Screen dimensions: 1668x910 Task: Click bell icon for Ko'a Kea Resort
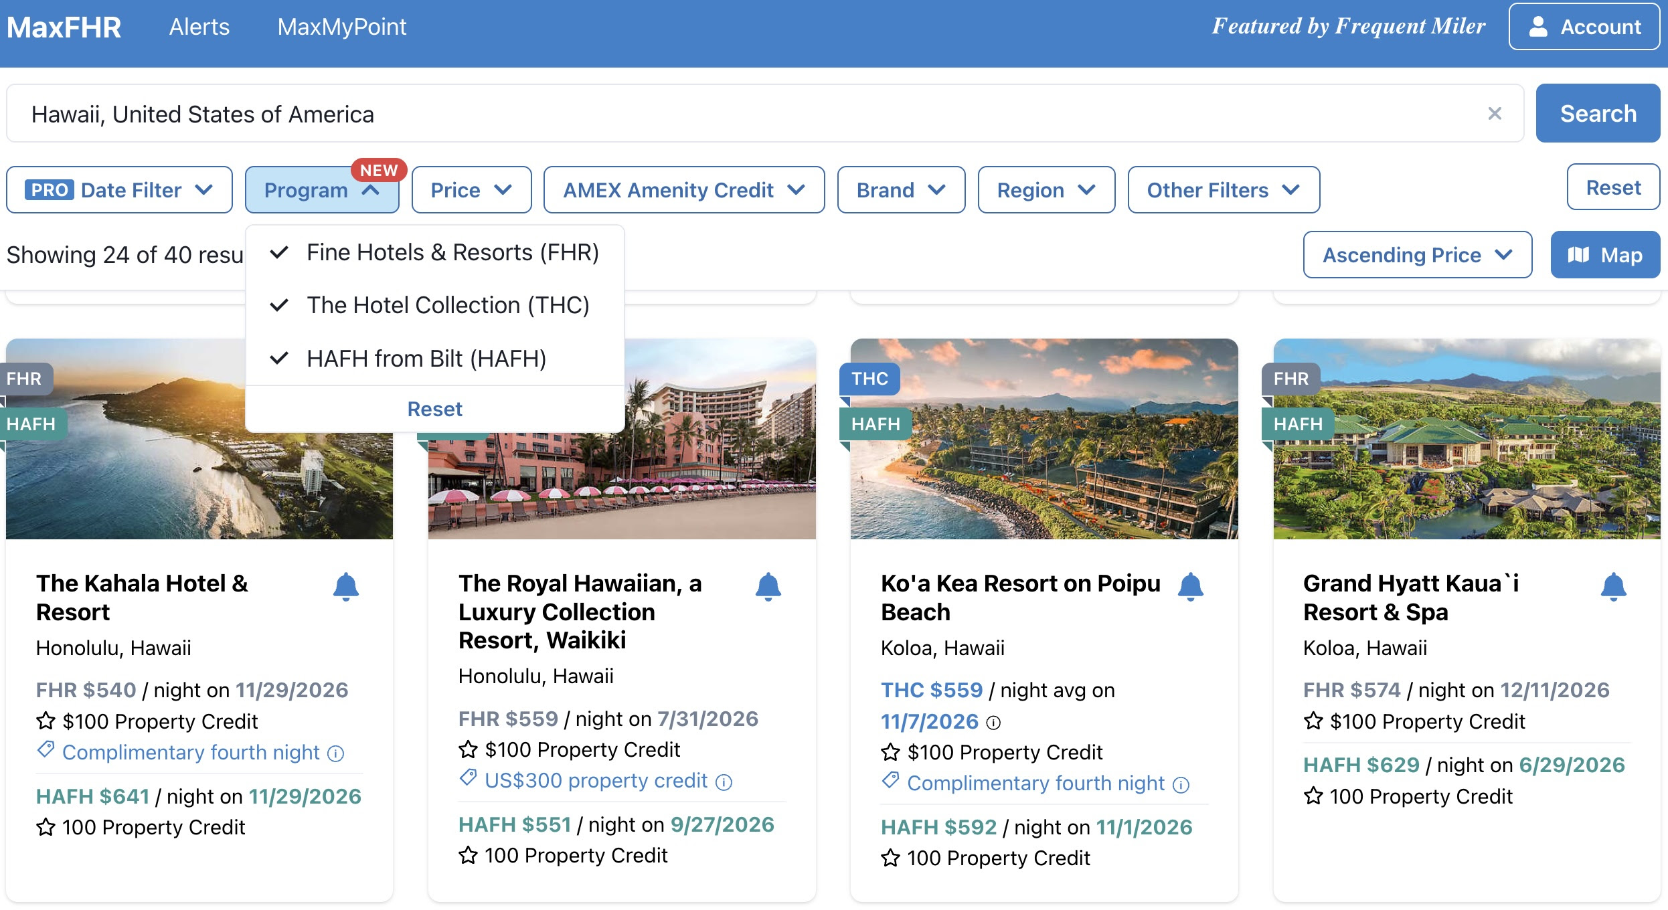point(1191,587)
